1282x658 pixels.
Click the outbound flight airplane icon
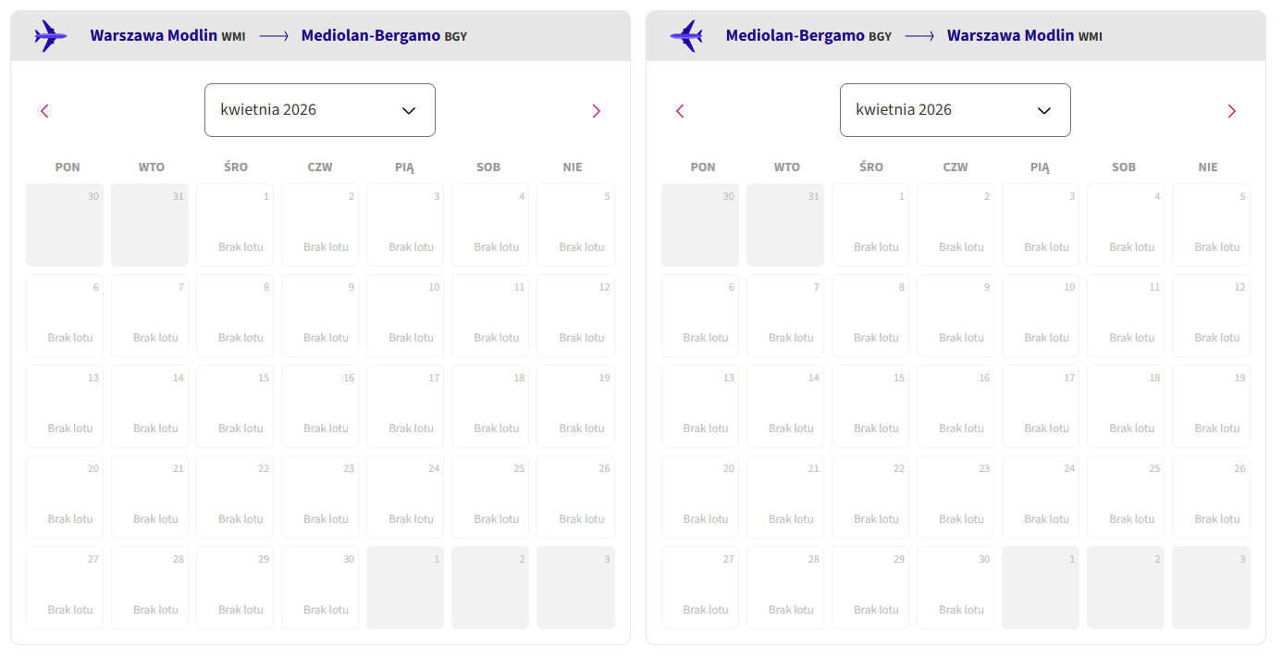50,36
